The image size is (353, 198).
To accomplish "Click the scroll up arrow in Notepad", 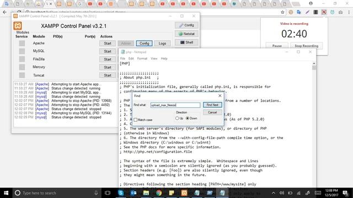I will pyautogui.click(x=314, y=64).
